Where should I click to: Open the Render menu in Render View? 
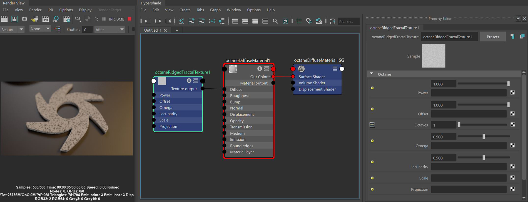[35, 10]
